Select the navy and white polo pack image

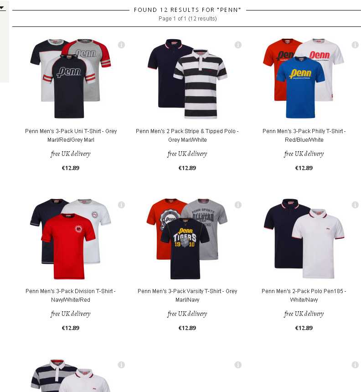click(304, 239)
